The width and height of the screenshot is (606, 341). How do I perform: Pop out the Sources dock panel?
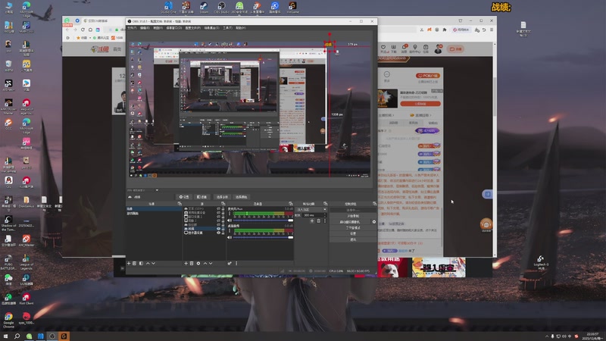pos(223,203)
